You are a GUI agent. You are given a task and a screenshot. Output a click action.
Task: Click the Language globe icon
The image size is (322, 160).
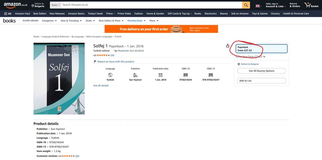pyautogui.click(x=110, y=75)
